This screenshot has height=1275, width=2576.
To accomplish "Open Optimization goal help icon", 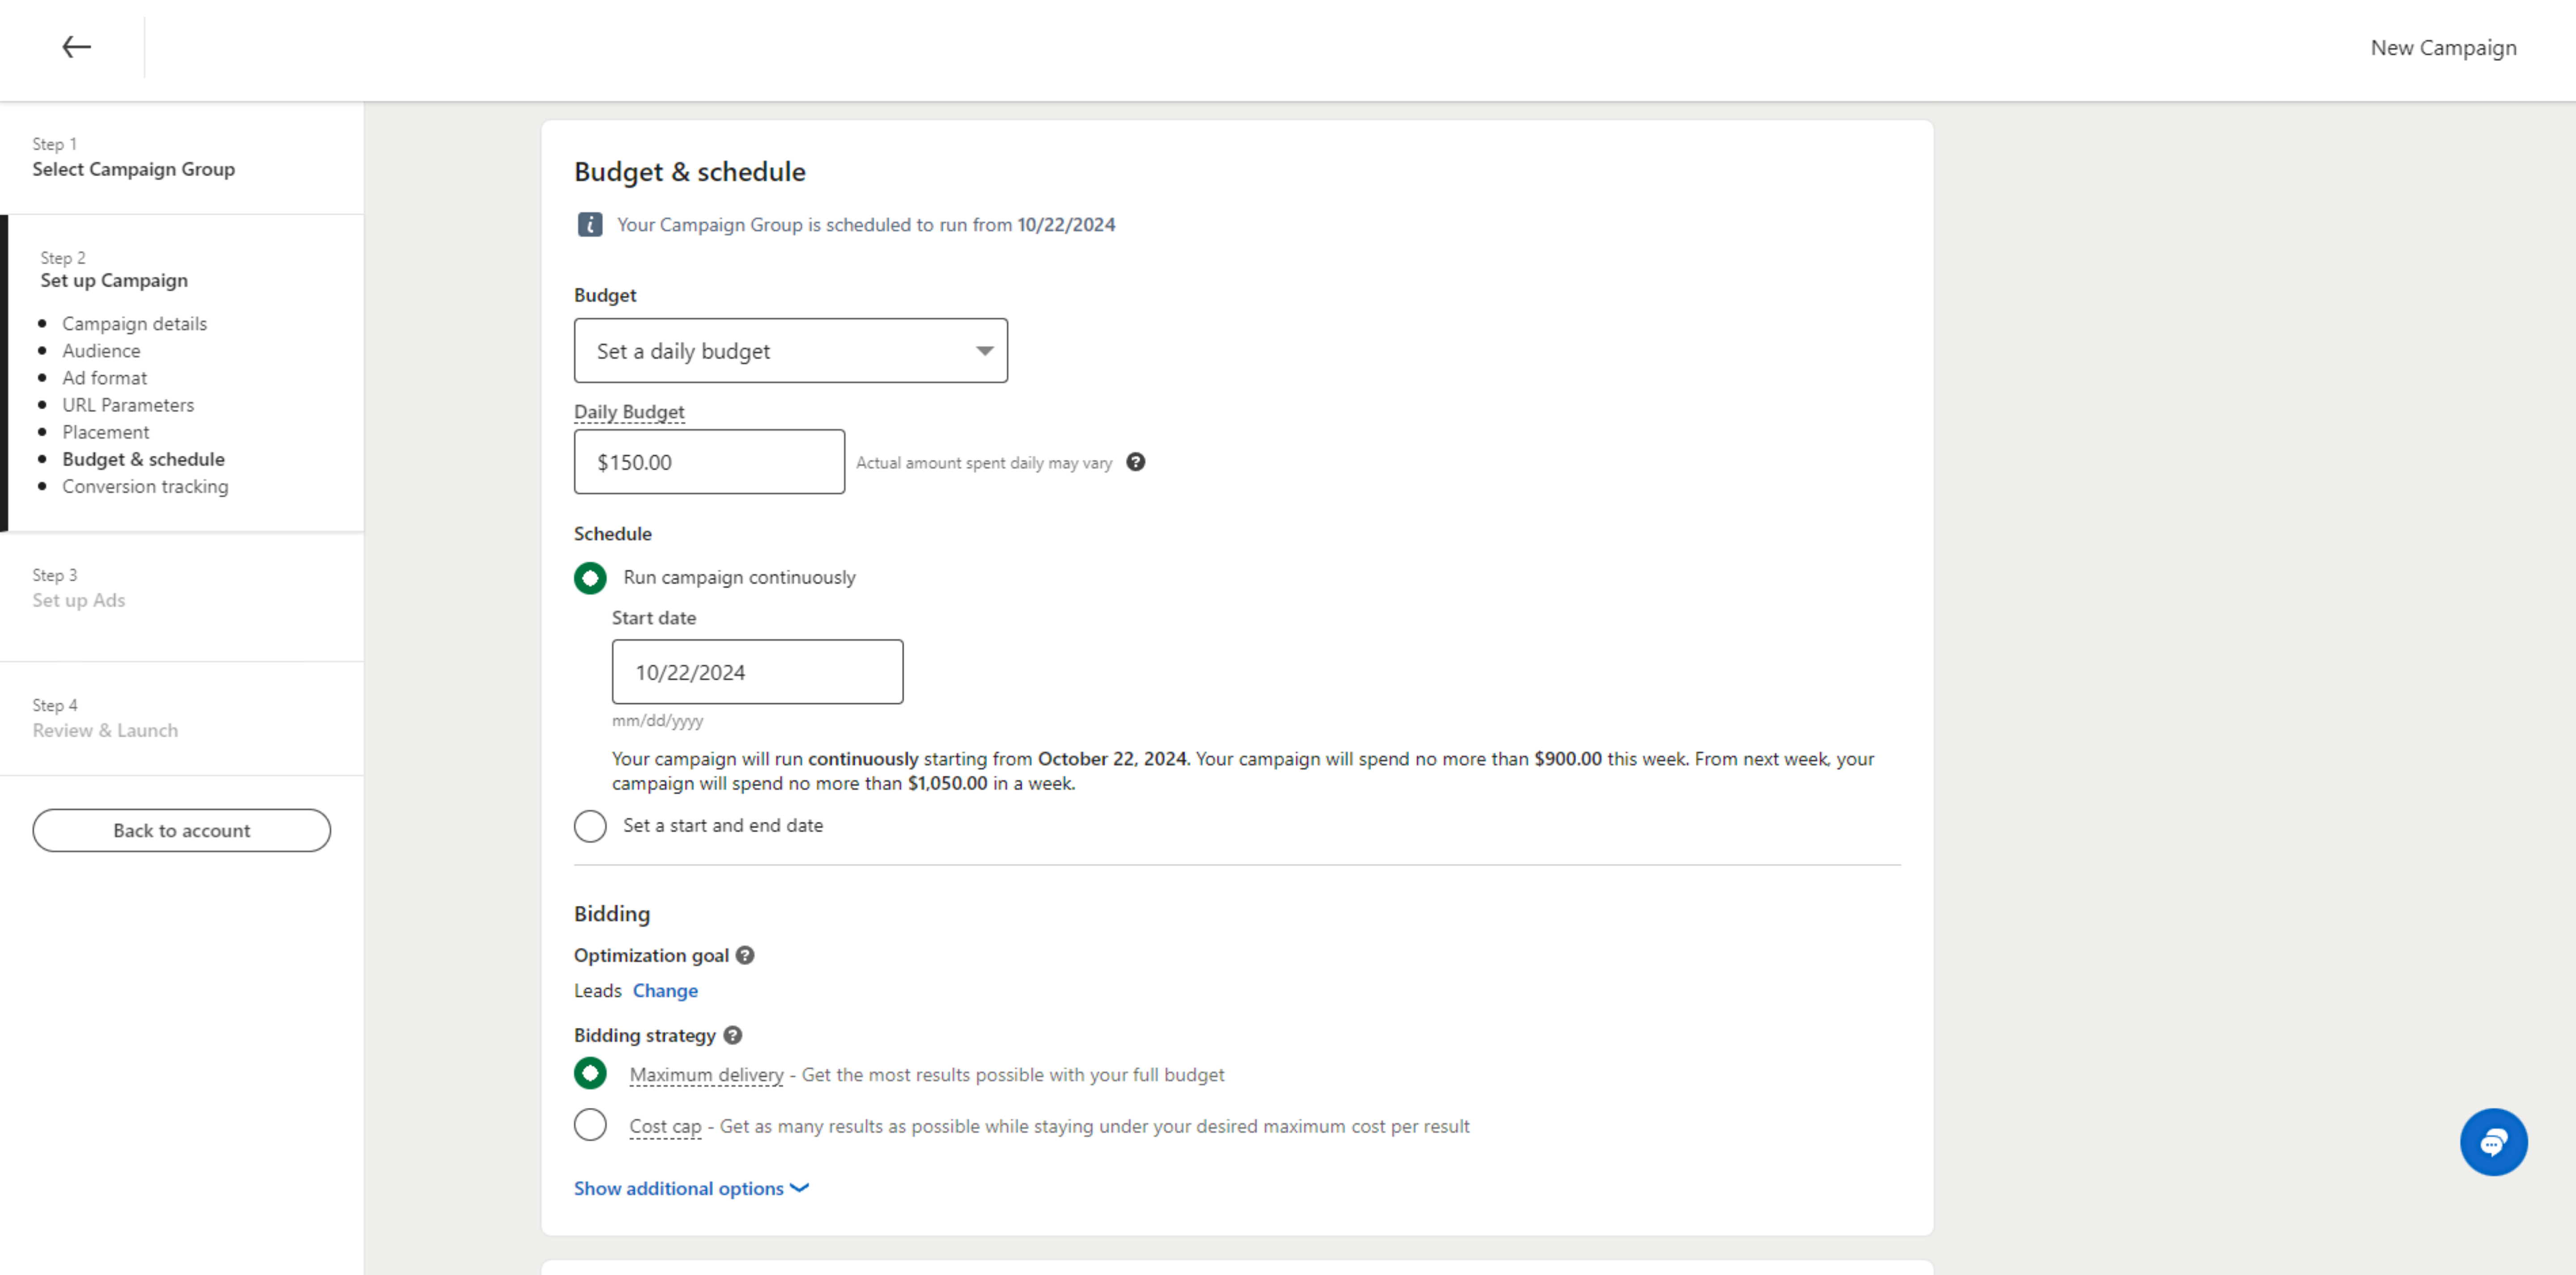I will click(745, 955).
